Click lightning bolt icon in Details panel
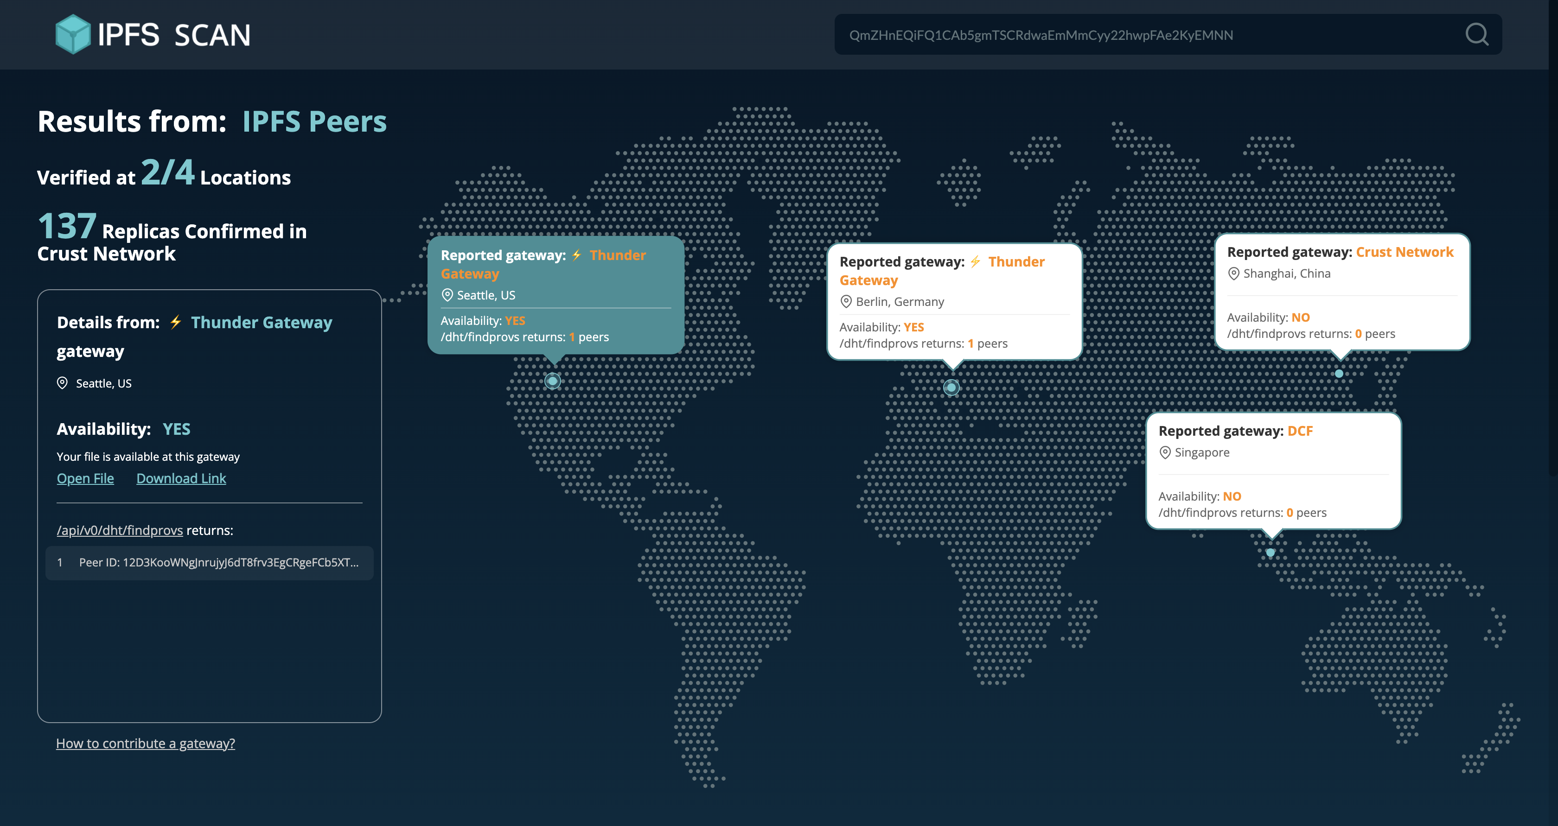The height and width of the screenshot is (826, 1558). [176, 322]
